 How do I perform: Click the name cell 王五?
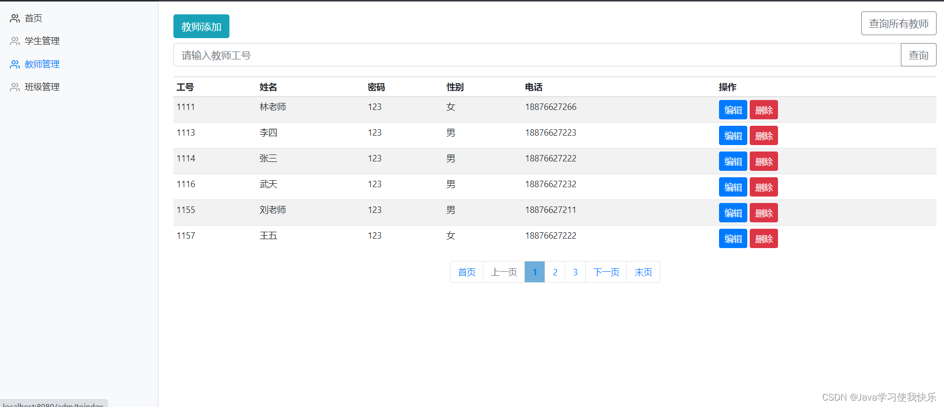pos(268,236)
